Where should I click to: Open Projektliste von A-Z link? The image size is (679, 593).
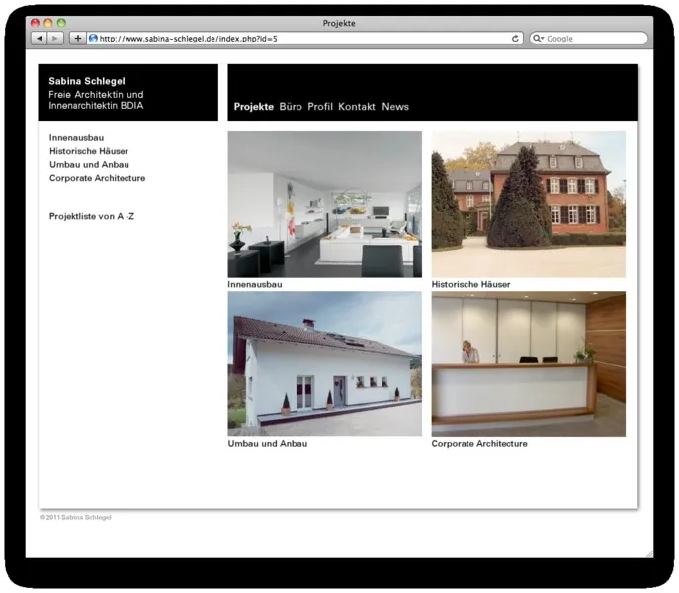pyautogui.click(x=92, y=216)
